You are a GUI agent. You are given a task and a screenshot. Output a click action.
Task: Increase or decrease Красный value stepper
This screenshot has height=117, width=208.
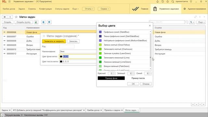pos(114,73)
